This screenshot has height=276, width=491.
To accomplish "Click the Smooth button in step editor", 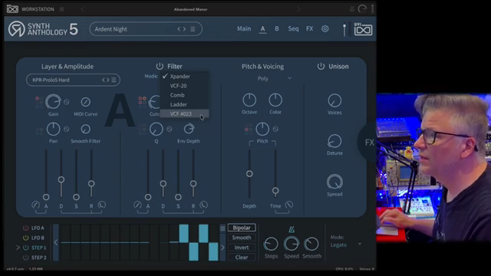I will pyautogui.click(x=242, y=238).
